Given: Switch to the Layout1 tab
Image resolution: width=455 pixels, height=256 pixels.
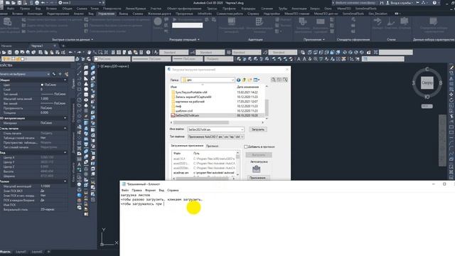Looking at the screenshot, I should [21, 252].
